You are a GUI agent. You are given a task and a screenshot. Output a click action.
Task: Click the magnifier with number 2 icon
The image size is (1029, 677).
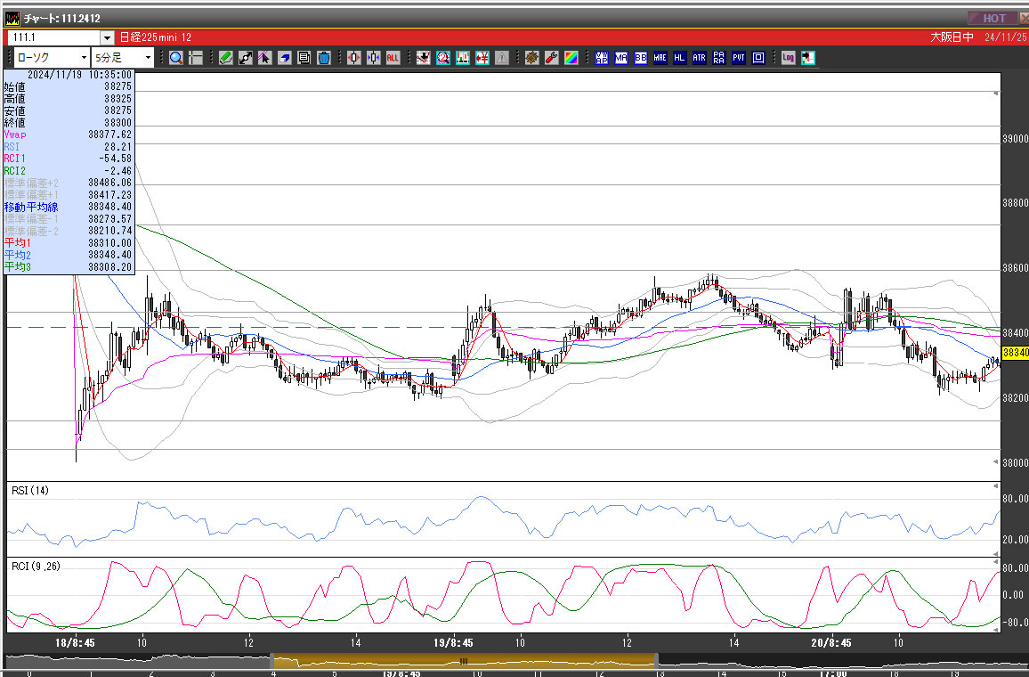point(443,58)
